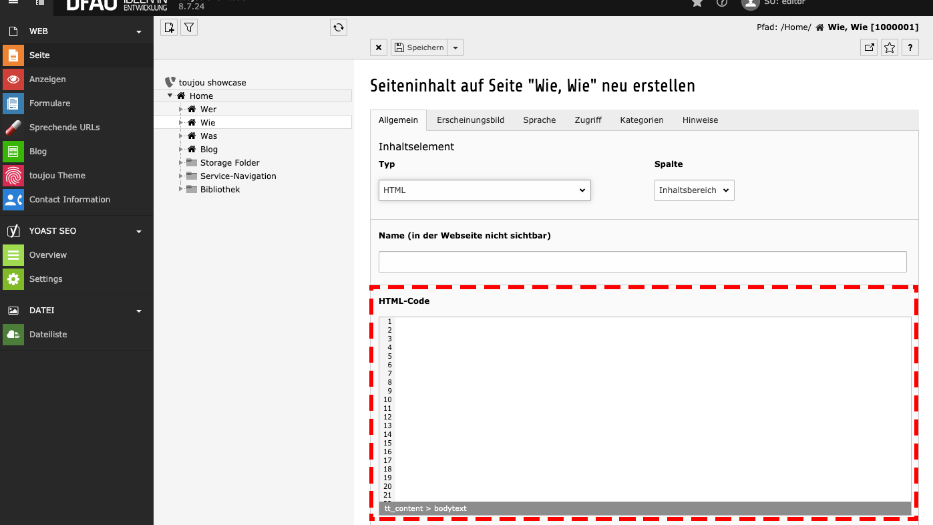Collapse the WEB module group

[139, 31]
